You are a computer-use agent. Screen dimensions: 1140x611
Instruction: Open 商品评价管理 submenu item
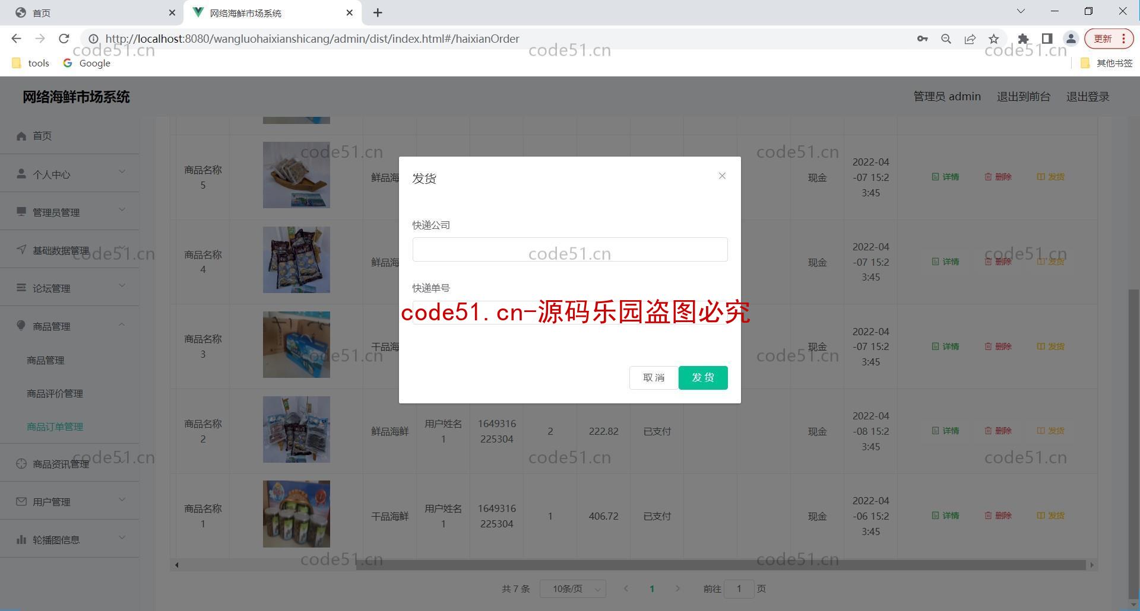point(55,393)
